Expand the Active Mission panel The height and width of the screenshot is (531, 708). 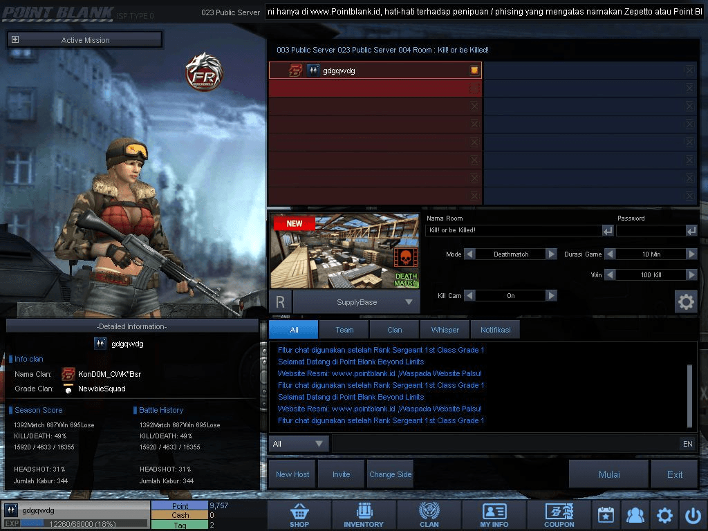point(15,39)
